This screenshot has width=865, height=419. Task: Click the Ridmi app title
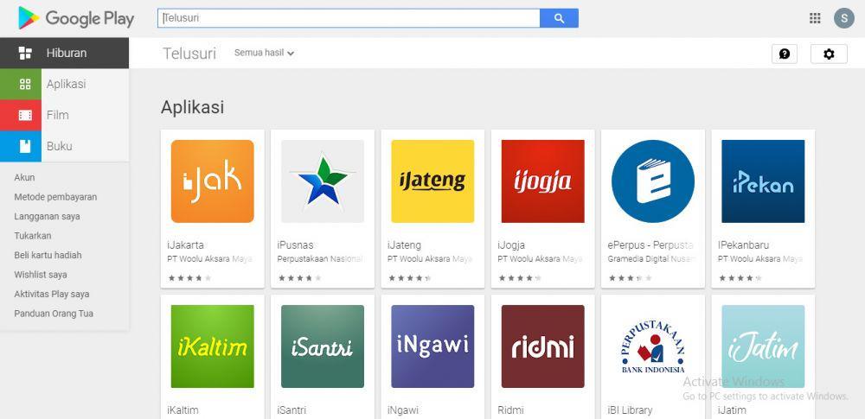(x=510, y=410)
